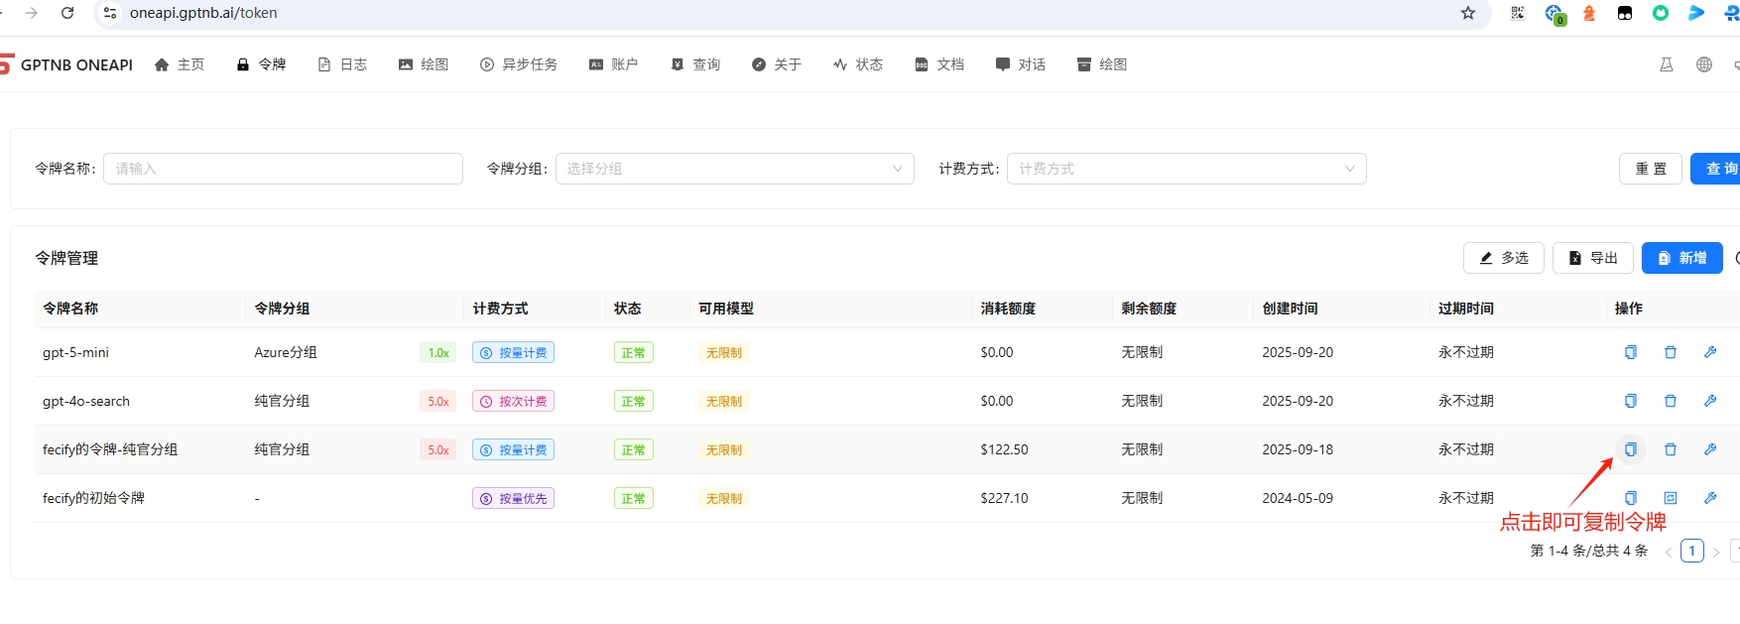Image resolution: width=1740 pixels, height=624 pixels.
Task: Click the globe language icon in header
Action: 1703,64
